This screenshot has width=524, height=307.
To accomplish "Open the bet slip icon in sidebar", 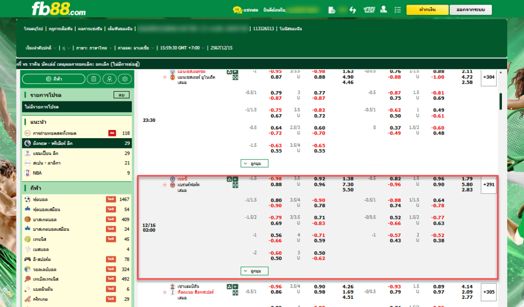I will pyautogui.click(x=94, y=79).
